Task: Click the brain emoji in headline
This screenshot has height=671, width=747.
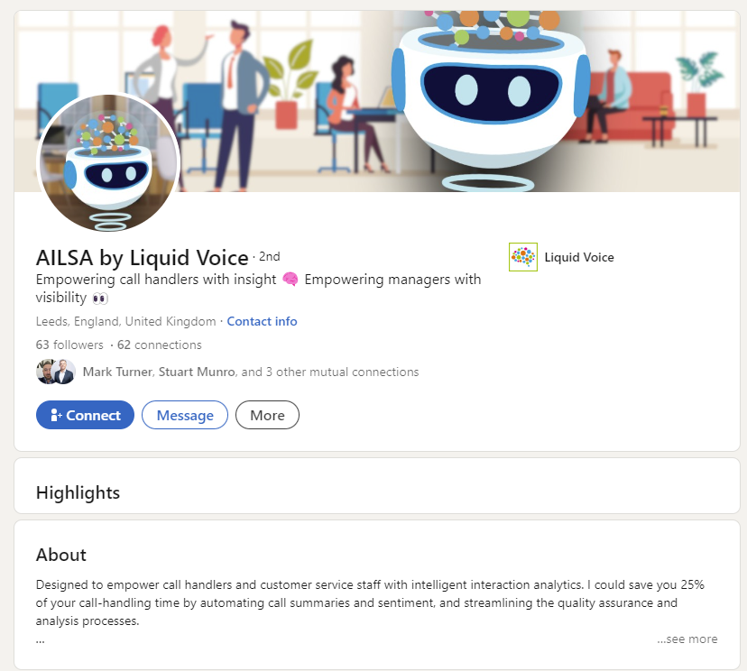Action: (x=290, y=279)
